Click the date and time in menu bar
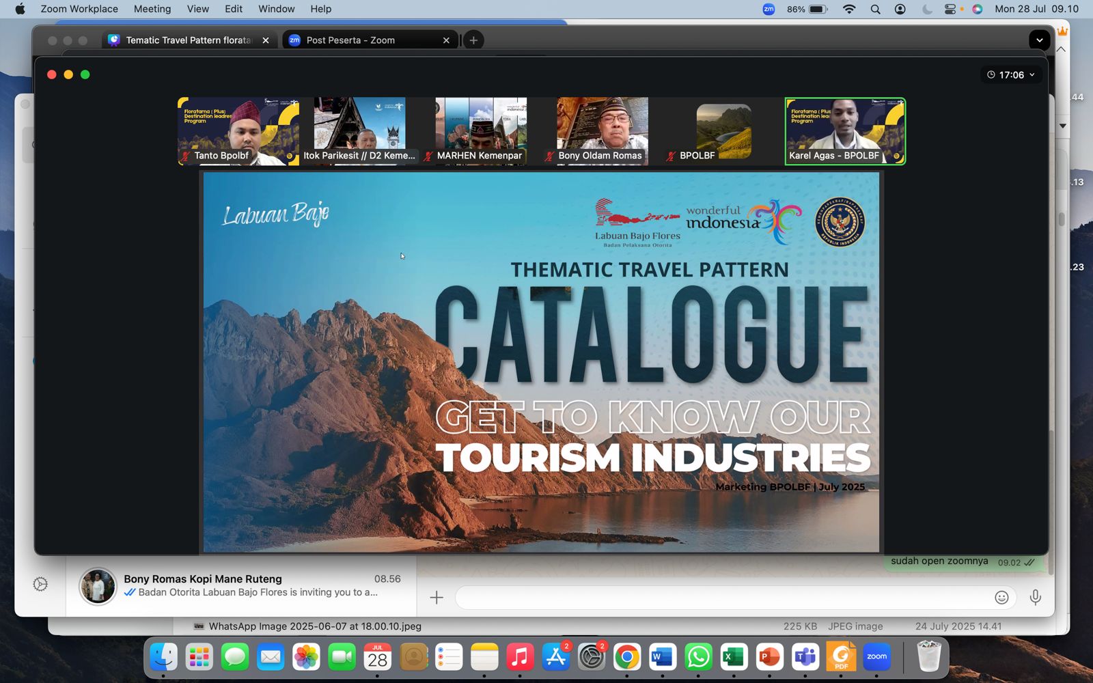 pyautogui.click(x=1036, y=9)
